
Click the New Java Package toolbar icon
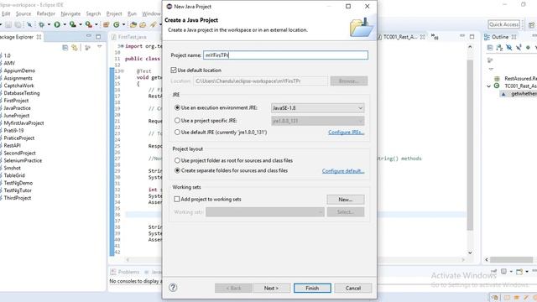point(107,24)
